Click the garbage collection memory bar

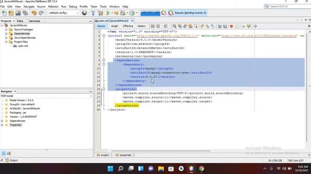[150, 13]
